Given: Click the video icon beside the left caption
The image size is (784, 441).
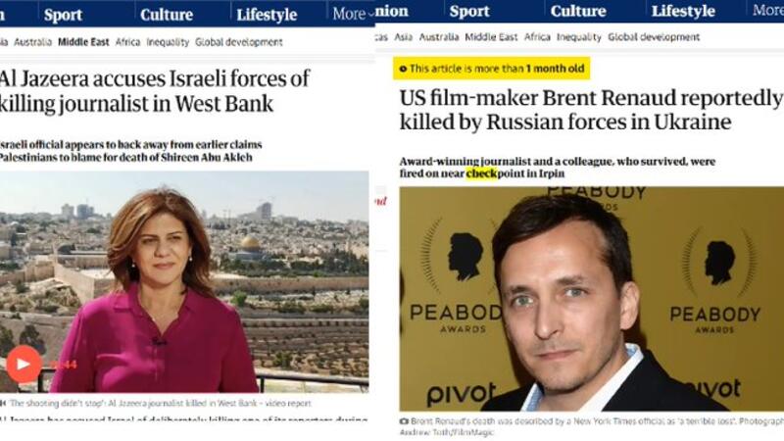Looking at the screenshot, I should (x=3, y=403).
